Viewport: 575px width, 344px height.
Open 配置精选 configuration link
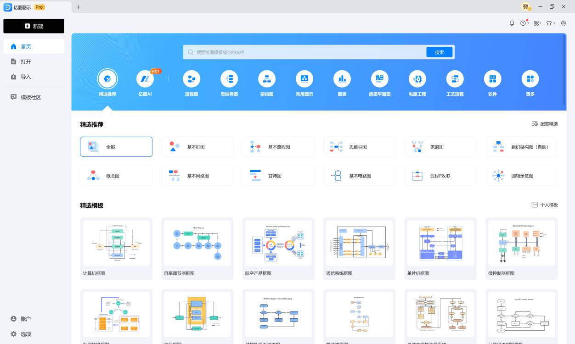click(546, 124)
